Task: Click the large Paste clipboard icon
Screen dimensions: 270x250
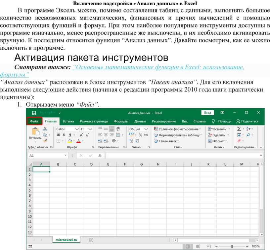Action: pos(36,132)
